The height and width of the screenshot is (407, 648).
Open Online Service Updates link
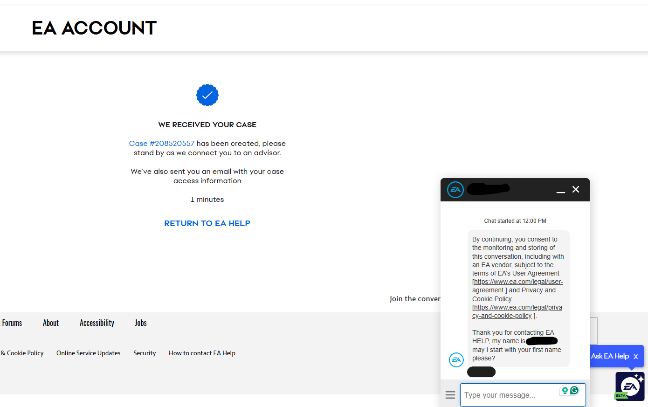tap(89, 353)
